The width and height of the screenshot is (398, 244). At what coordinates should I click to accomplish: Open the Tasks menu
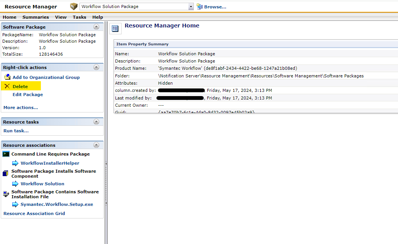point(80,17)
